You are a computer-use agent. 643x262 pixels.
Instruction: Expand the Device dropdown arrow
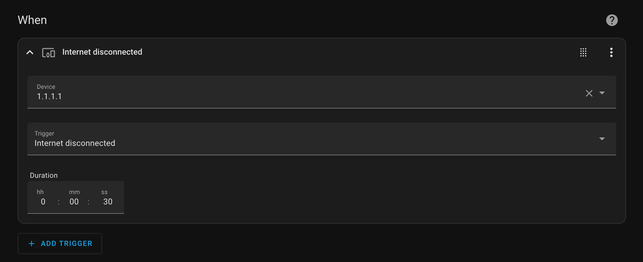(602, 93)
